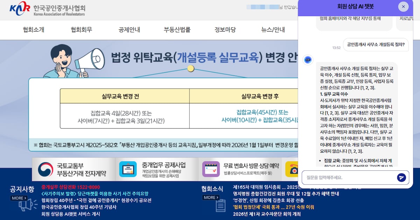Viewport: 420px width, 220px height.
Task: Click the 13:52 chat timestamp
Action: pyautogui.click(x=336, y=47)
